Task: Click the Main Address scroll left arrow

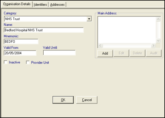Action: [100, 46]
